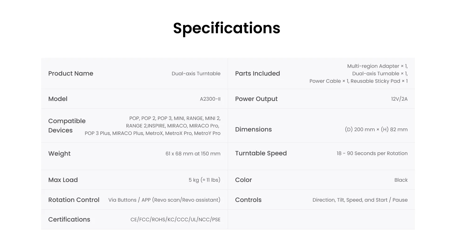Image resolution: width=456 pixels, height=249 pixels.
Task: Select the Rotation Control label
Action: (x=74, y=200)
